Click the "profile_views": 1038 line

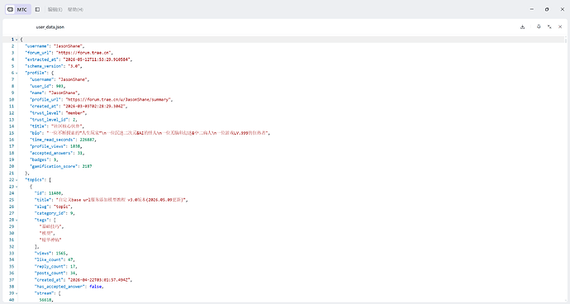[55, 146]
